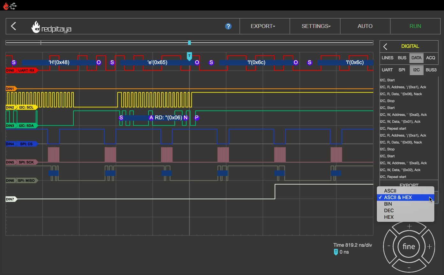
Task: Select the BUS3 data sub-tab
Action: tap(431, 70)
